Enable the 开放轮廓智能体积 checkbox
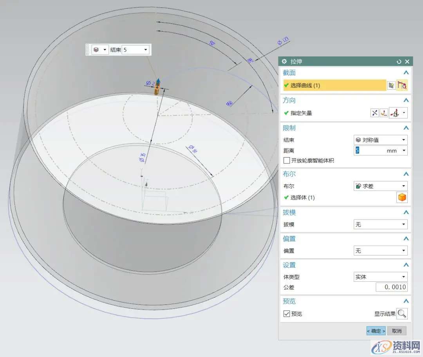Viewport: 423px width, 357px height. [x=287, y=161]
